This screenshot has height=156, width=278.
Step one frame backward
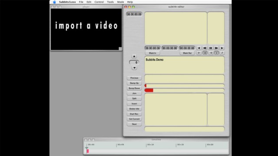(x=205, y=48)
